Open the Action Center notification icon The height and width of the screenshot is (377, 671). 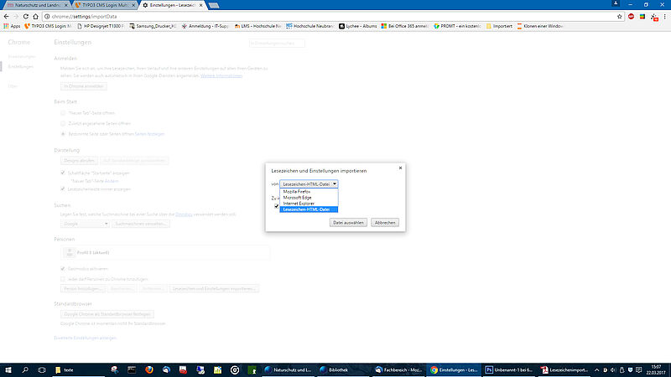[x=639, y=369]
